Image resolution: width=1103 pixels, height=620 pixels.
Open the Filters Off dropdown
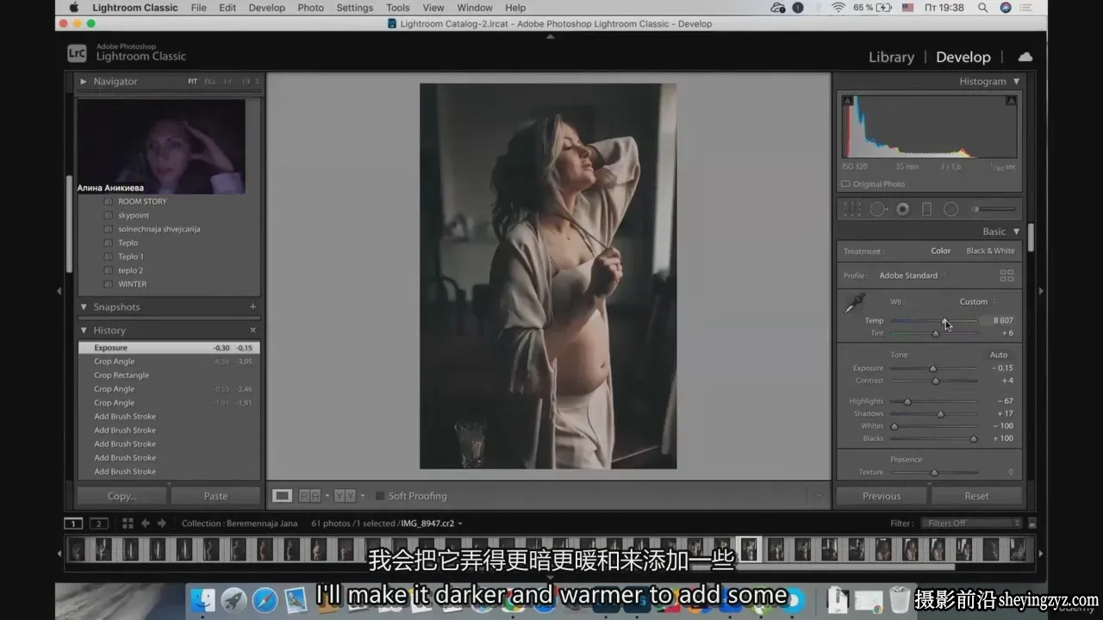pyautogui.click(x=972, y=524)
